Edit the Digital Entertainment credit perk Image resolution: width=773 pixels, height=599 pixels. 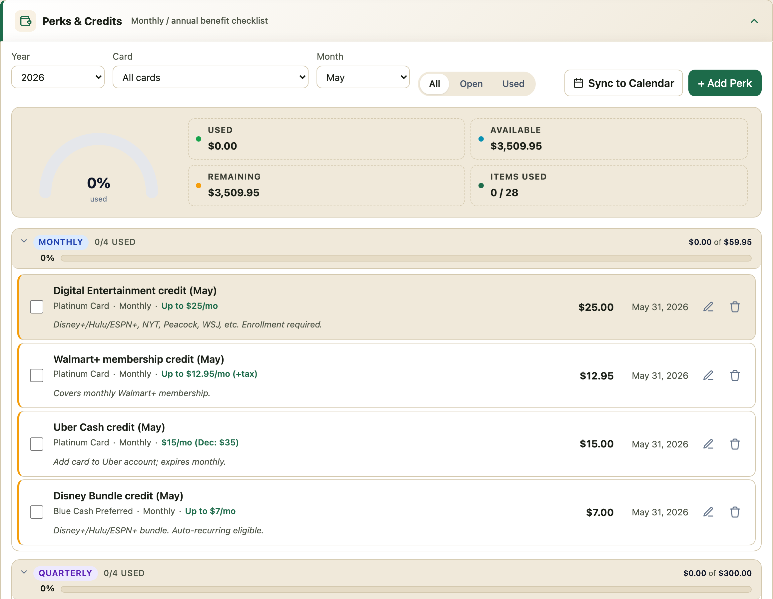coord(708,307)
